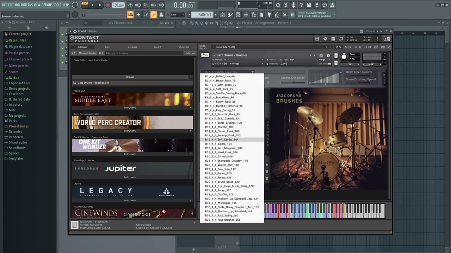Adjust the Tune knob
This screenshot has height=253, width=451.
click(x=344, y=57)
